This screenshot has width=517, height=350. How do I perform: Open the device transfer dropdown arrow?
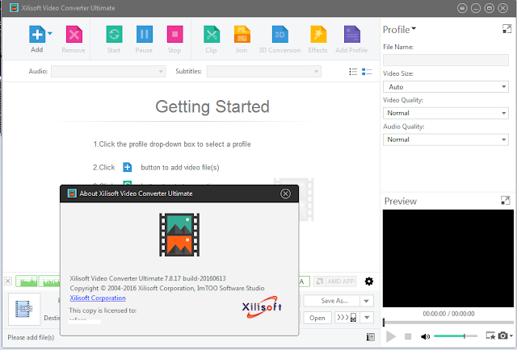pos(367,318)
